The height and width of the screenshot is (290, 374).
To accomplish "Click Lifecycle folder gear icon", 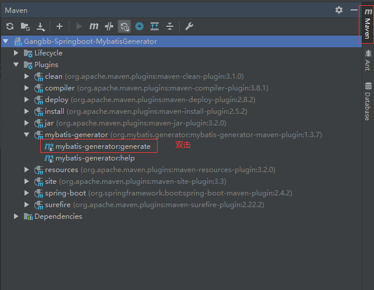I will coord(28,54).
